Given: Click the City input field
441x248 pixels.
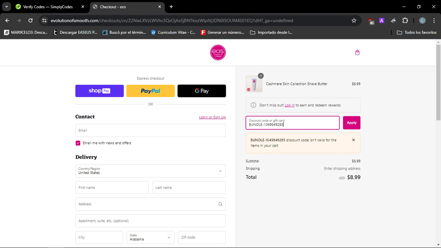Looking at the screenshot, I should 99,237.
